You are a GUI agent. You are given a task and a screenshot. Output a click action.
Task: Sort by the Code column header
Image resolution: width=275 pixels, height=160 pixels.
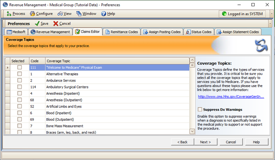tap(37, 61)
